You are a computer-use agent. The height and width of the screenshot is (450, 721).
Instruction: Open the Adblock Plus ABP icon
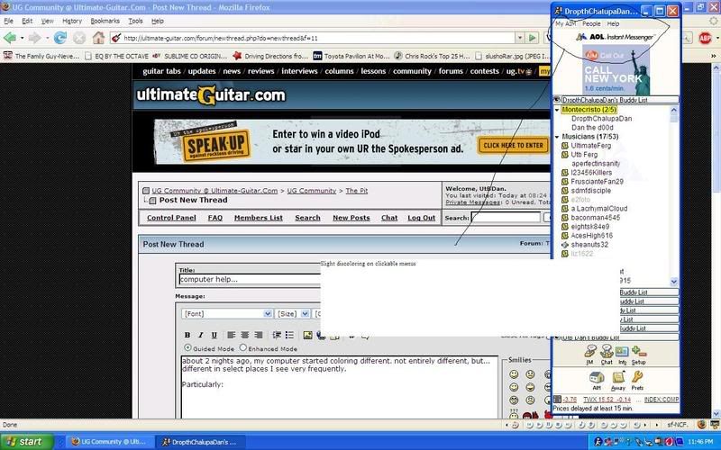pyautogui.click(x=705, y=38)
